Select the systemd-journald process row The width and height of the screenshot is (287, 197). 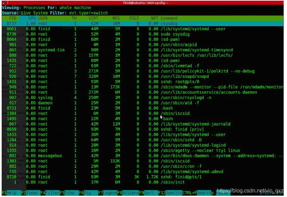click(143, 124)
